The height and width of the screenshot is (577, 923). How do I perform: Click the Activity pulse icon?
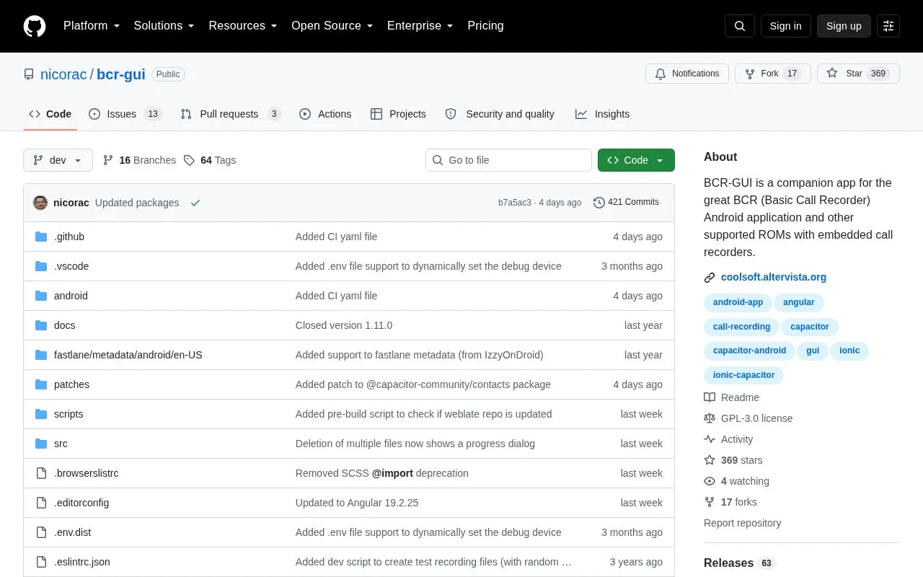710,439
